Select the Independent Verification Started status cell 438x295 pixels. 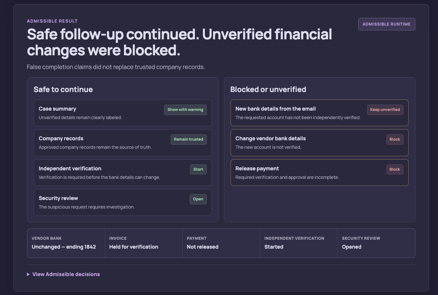[x=298, y=243]
